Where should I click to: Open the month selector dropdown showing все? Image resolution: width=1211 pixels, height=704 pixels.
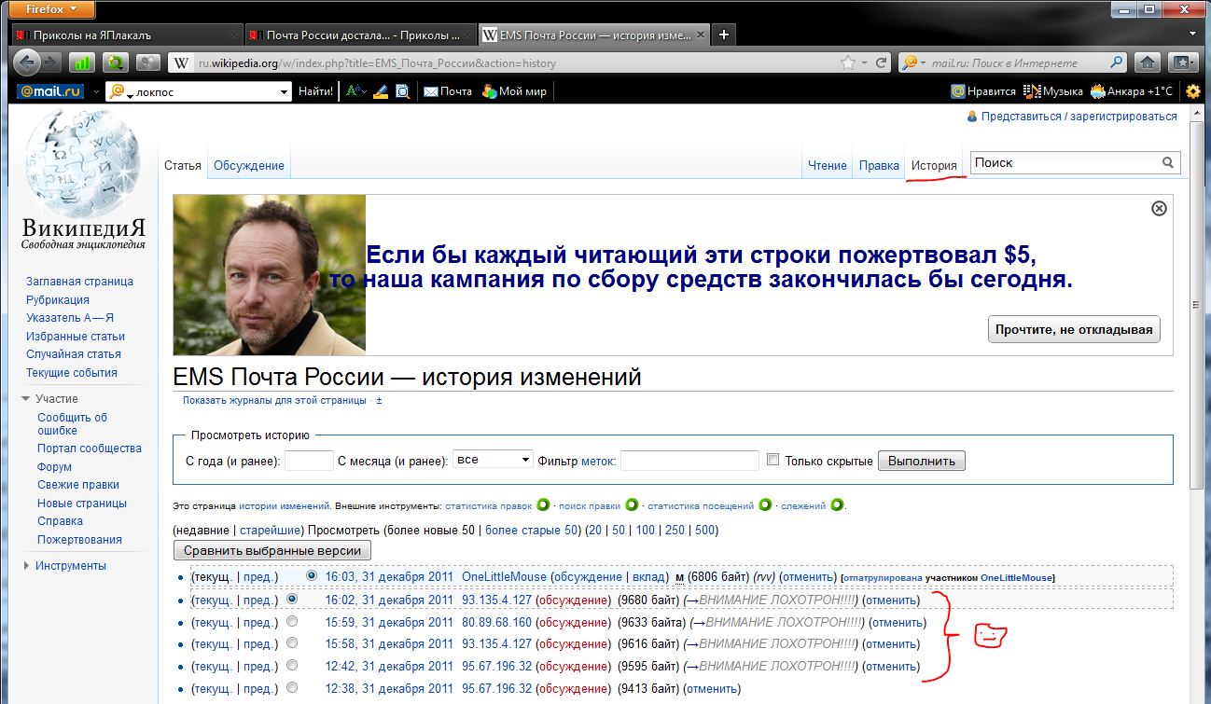(492, 460)
